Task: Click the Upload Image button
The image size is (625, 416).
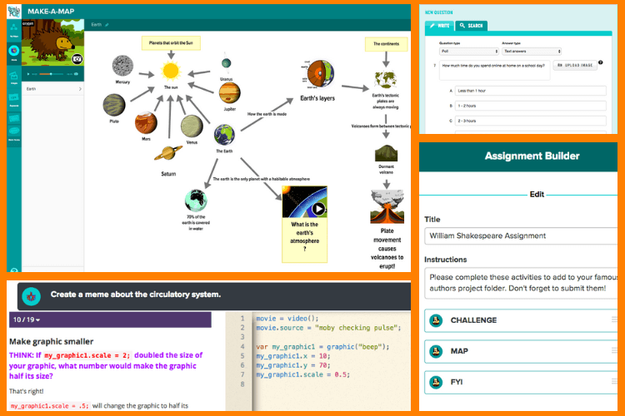Action: pos(575,65)
